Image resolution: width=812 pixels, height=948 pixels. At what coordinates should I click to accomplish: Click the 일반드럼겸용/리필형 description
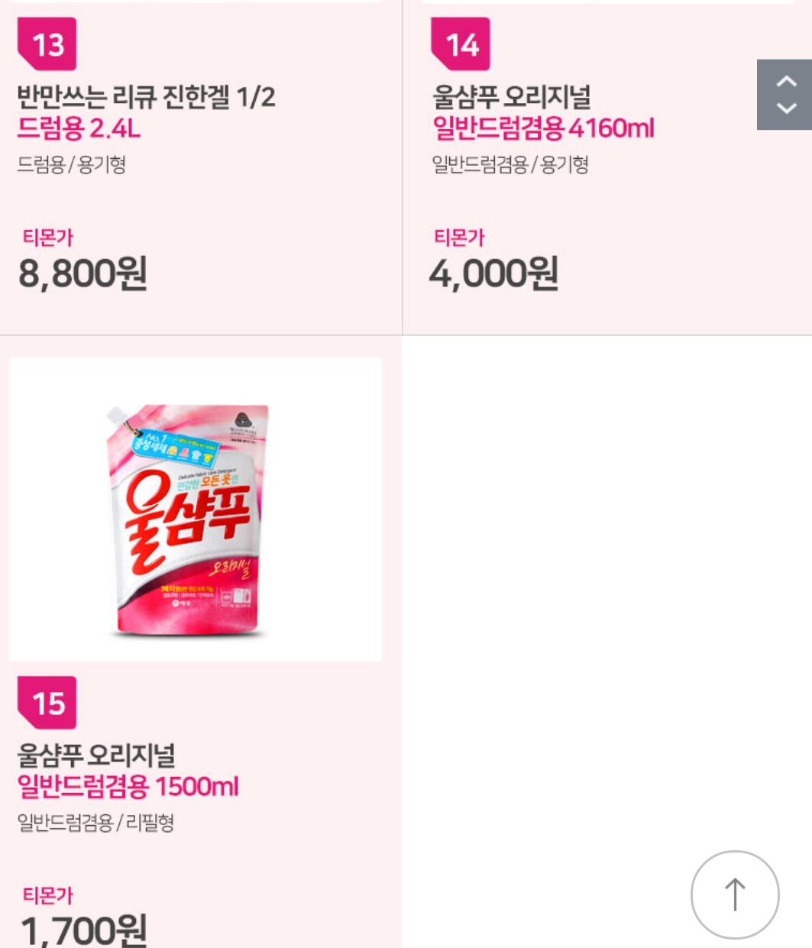tap(95, 823)
